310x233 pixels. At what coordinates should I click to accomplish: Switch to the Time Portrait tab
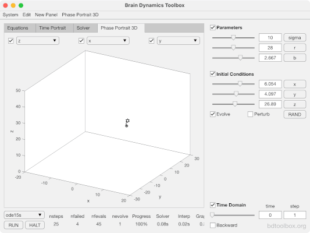click(x=52, y=28)
